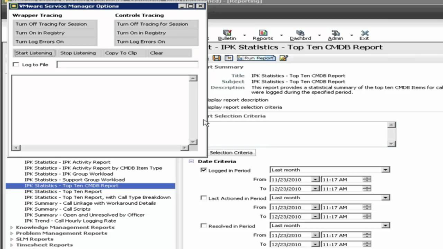Viewport: 443px width, 249px height.
Task: Select IPK Trend - Call Hourly Logging Rate
Action: coord(70,221)
